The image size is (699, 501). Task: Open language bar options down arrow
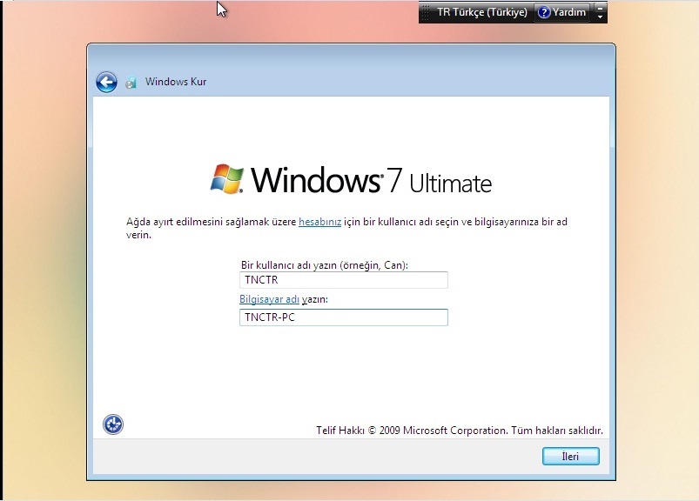(600, 17)
